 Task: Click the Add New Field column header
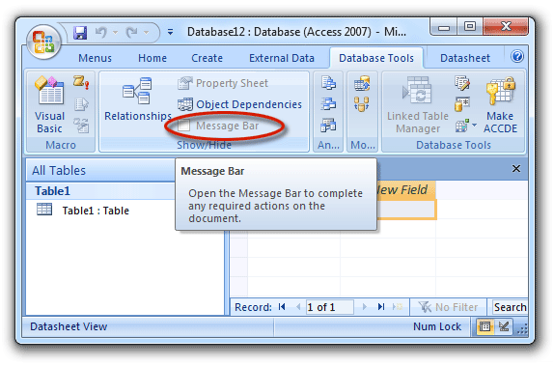pos(405,190)
